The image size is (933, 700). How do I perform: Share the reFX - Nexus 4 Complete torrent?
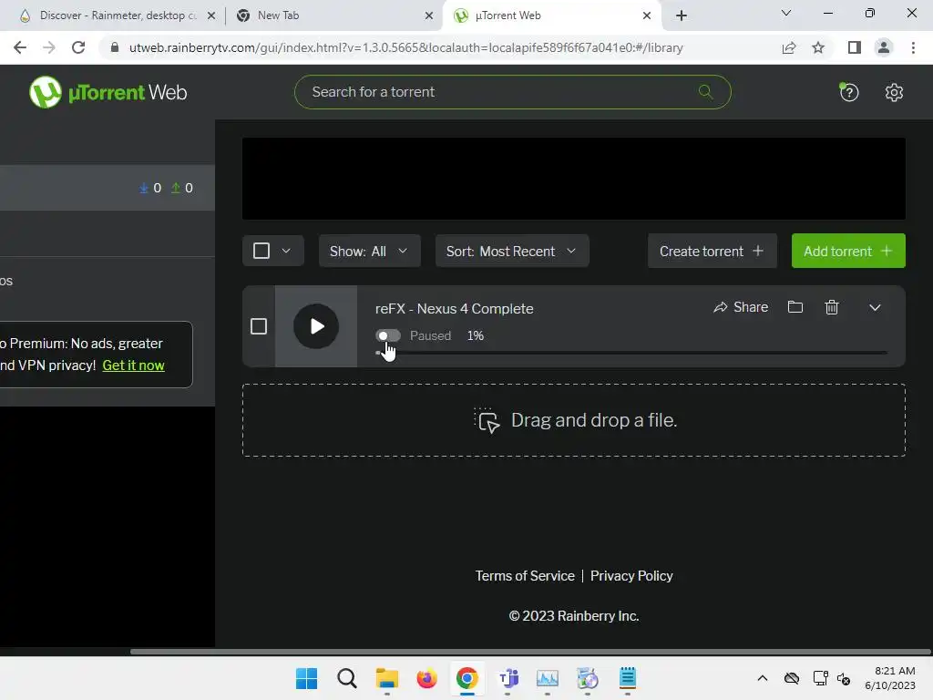coord(741,307)
